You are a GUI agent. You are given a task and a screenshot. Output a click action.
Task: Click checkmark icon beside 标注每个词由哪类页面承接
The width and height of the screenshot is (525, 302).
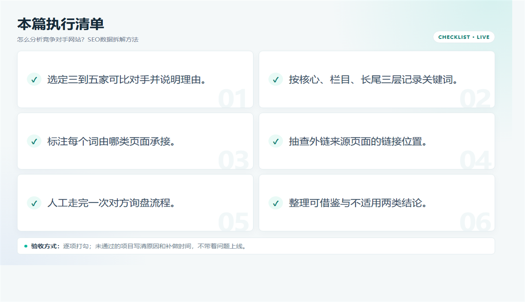click(34, 141)
